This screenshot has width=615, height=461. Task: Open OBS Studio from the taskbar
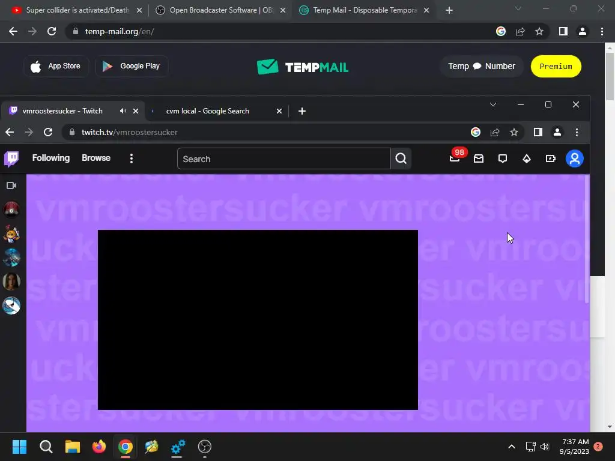click(205, 447)
